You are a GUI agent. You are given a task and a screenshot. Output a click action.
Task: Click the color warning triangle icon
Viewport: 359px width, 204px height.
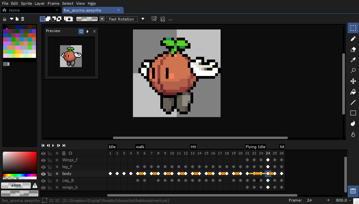35,186
